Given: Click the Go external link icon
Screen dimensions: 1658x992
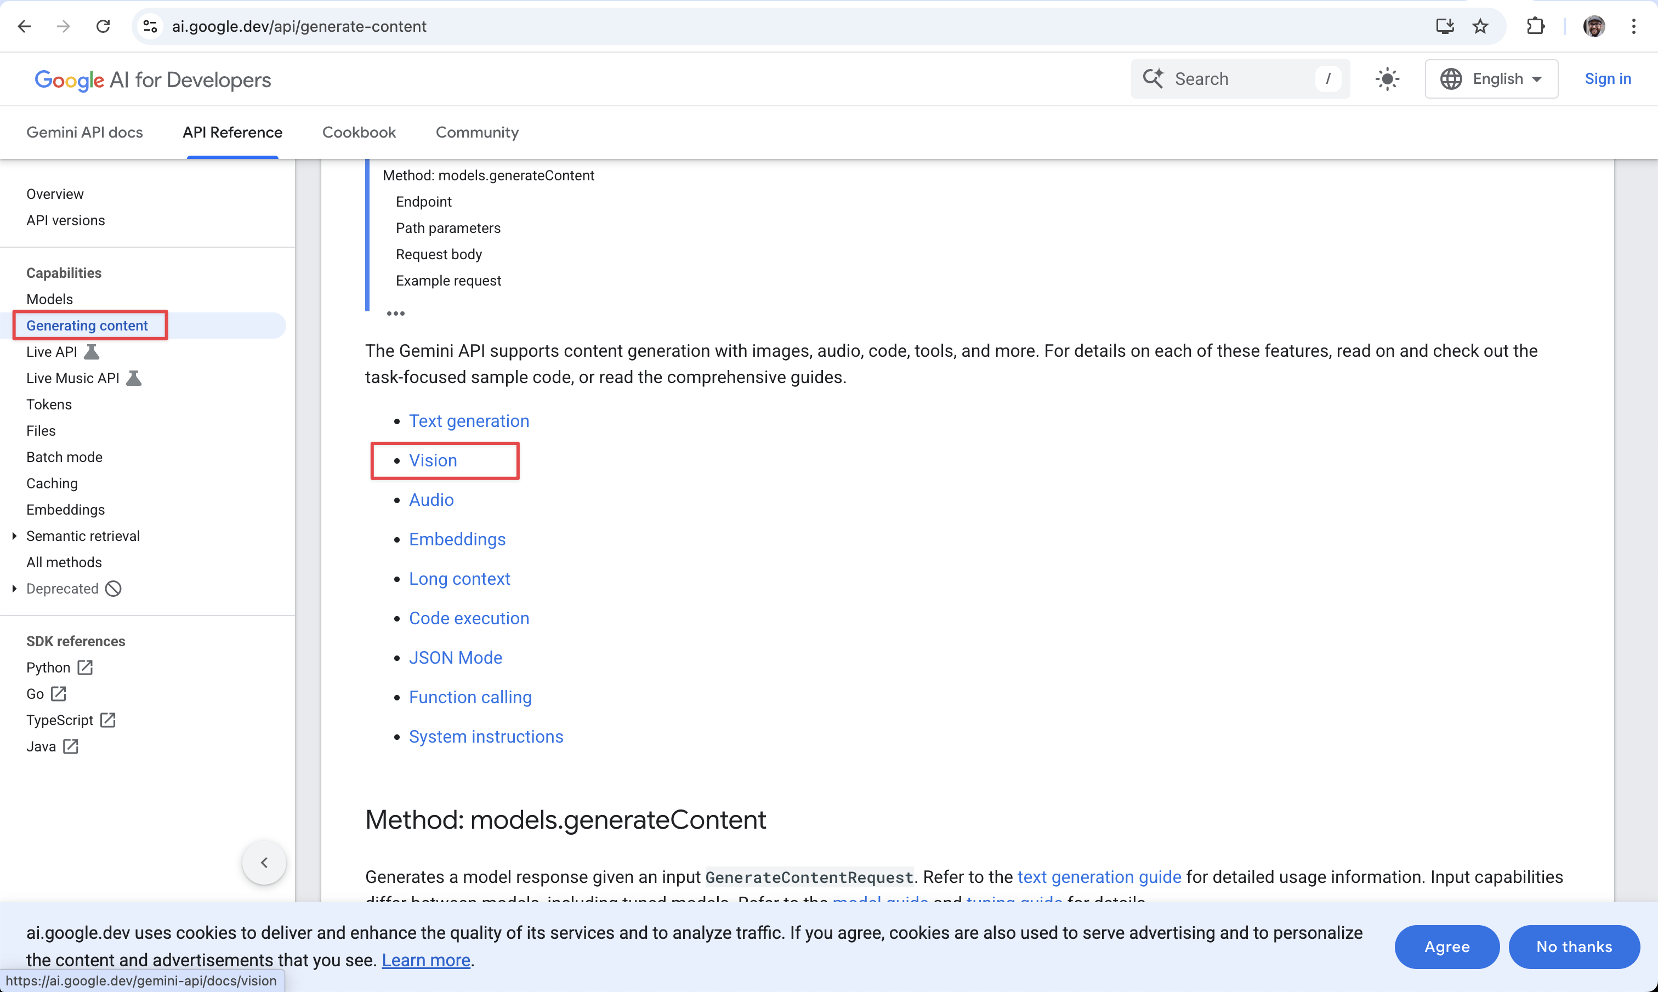Looking at the screenshot, I should click(59, 694).
